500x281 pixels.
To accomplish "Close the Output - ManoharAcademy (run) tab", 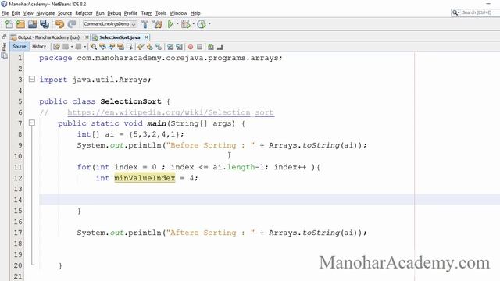I will click(x=87, y=37).
